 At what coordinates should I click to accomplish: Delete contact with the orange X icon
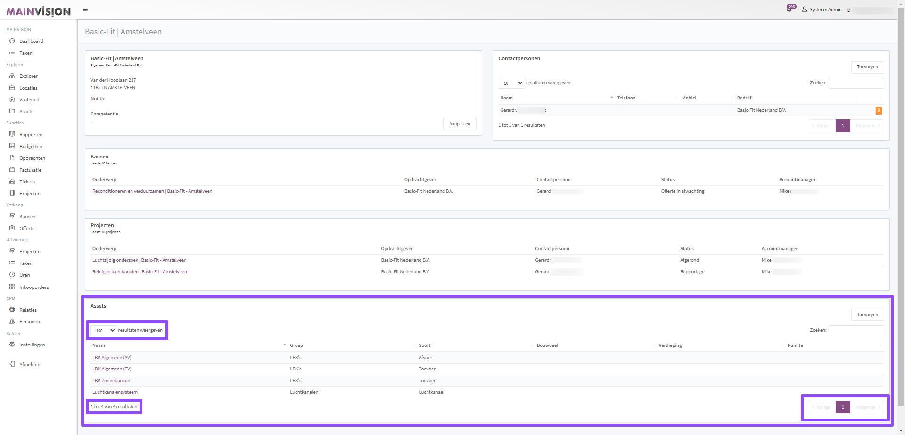pos(879,110)
